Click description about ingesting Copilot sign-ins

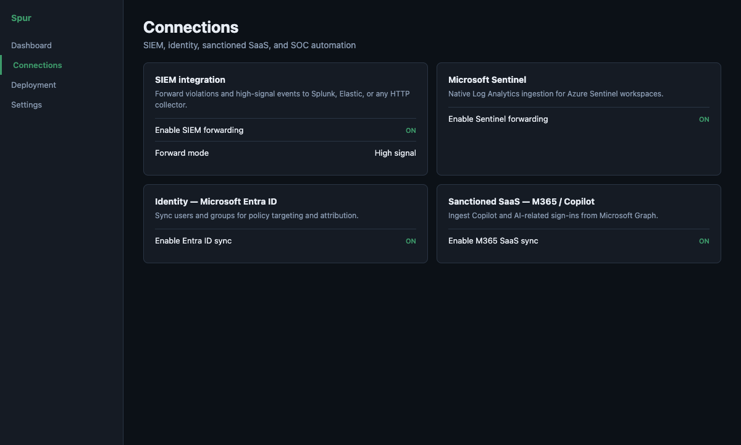point(553,216)
